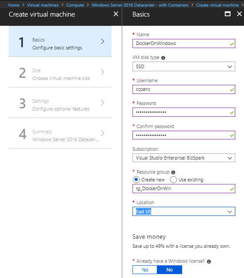
Task: Expand the Subscription dropdown
Action: (x=184, y=158)
